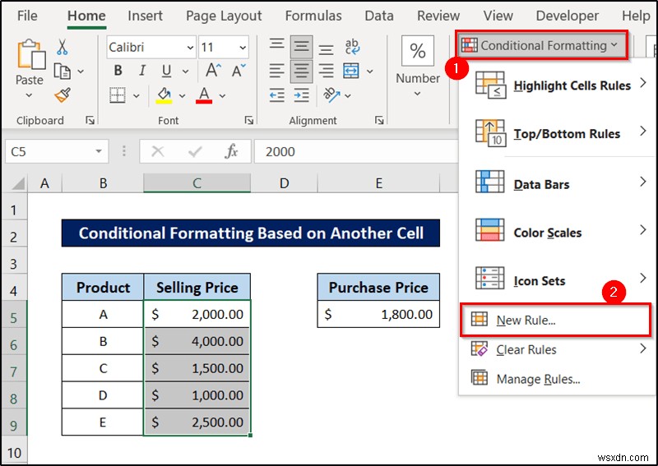This screenshot has width=658, height=466.
Task: Open the Paste options dropdown arrow
Action: [x=29, y=95]
